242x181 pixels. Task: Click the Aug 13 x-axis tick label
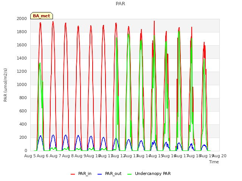(x=131, y=156)
